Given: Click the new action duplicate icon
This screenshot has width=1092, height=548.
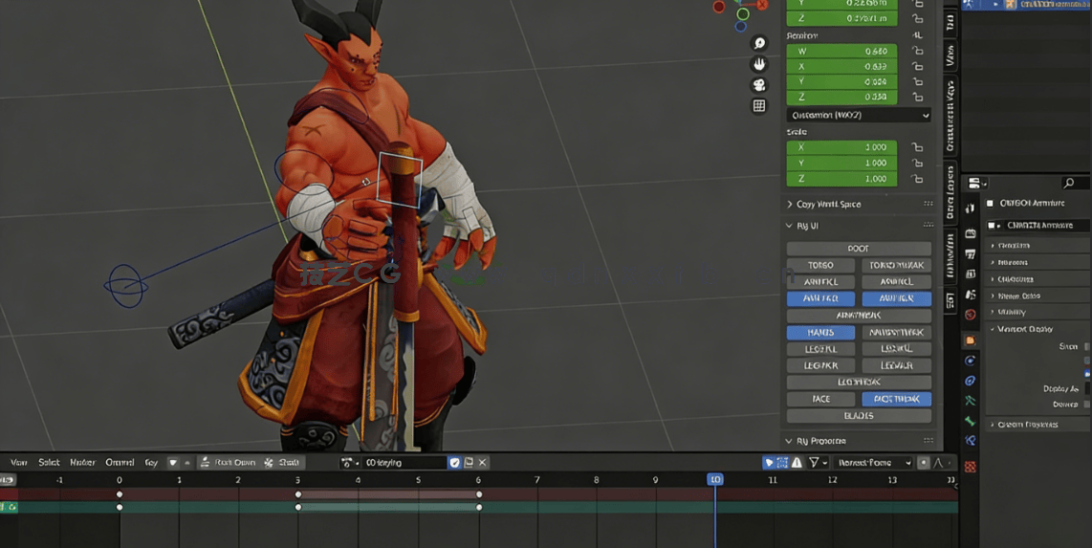Looking at the screenshot, I should click(x=469, y=462).
